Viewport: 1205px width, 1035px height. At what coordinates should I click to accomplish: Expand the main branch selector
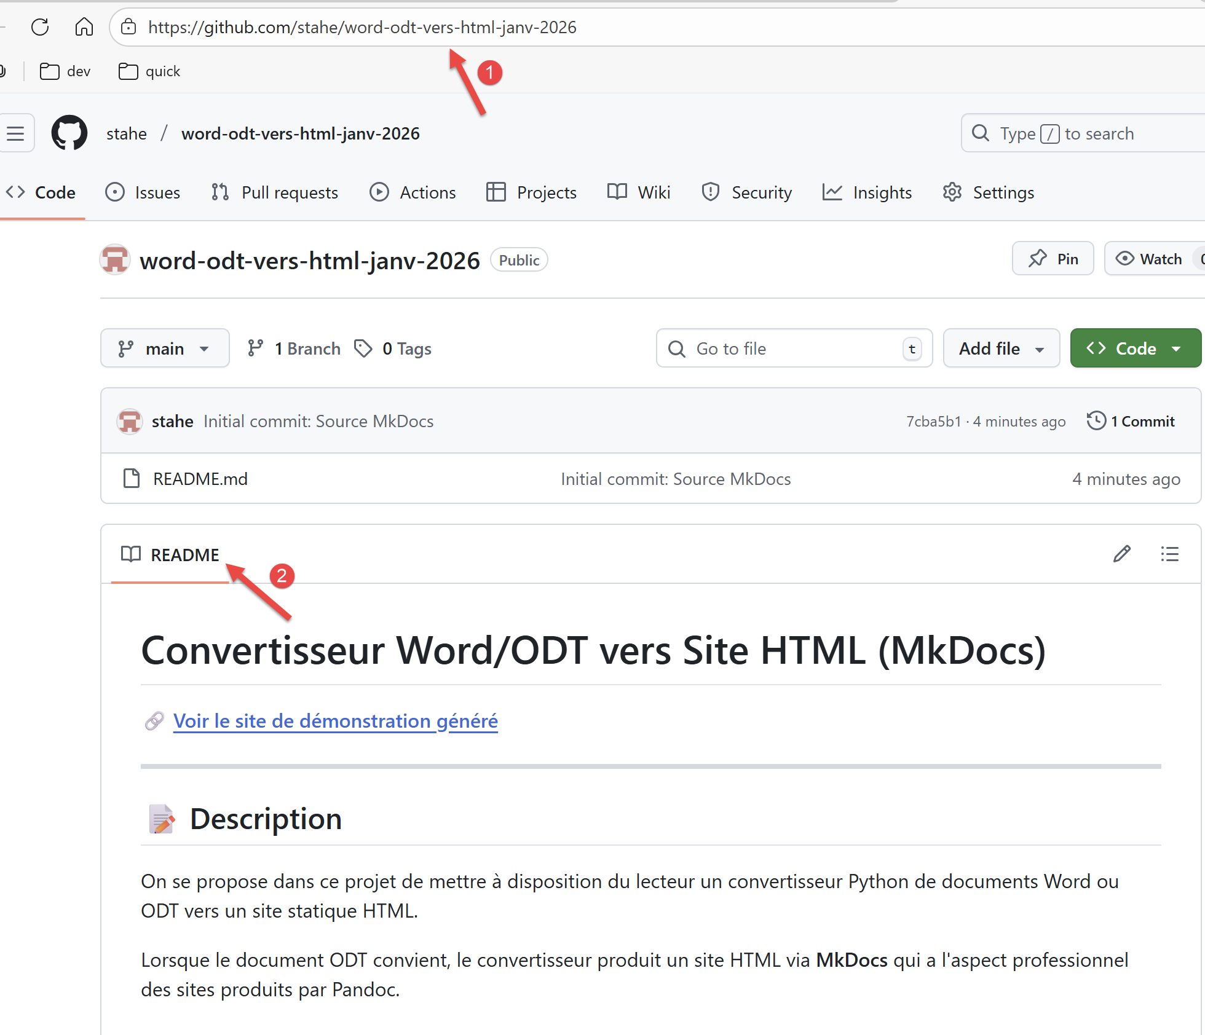coord(165,348)
